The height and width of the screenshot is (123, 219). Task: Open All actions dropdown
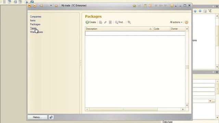[176, 22]
